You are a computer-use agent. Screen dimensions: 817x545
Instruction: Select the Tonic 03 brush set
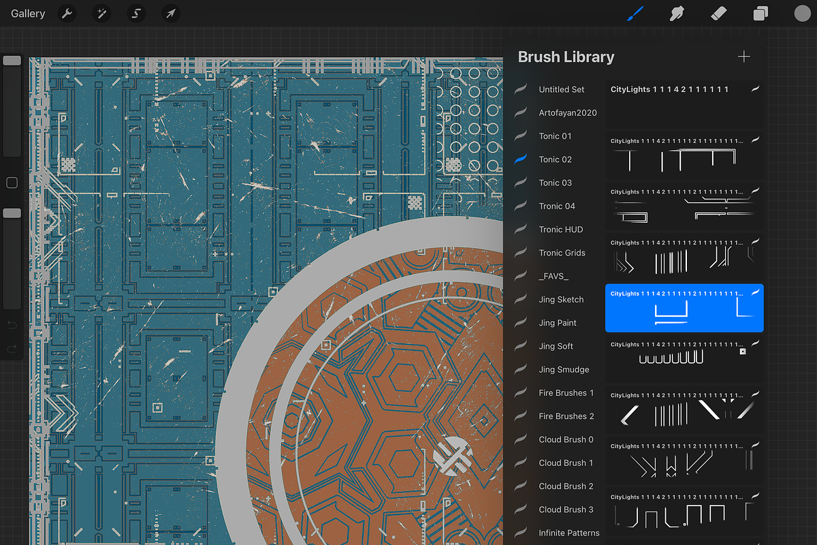point(556,183)
